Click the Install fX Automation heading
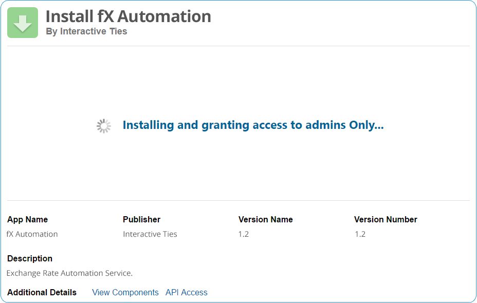The width and height of the screenshot is (477, 303). (x=128, y=16)
